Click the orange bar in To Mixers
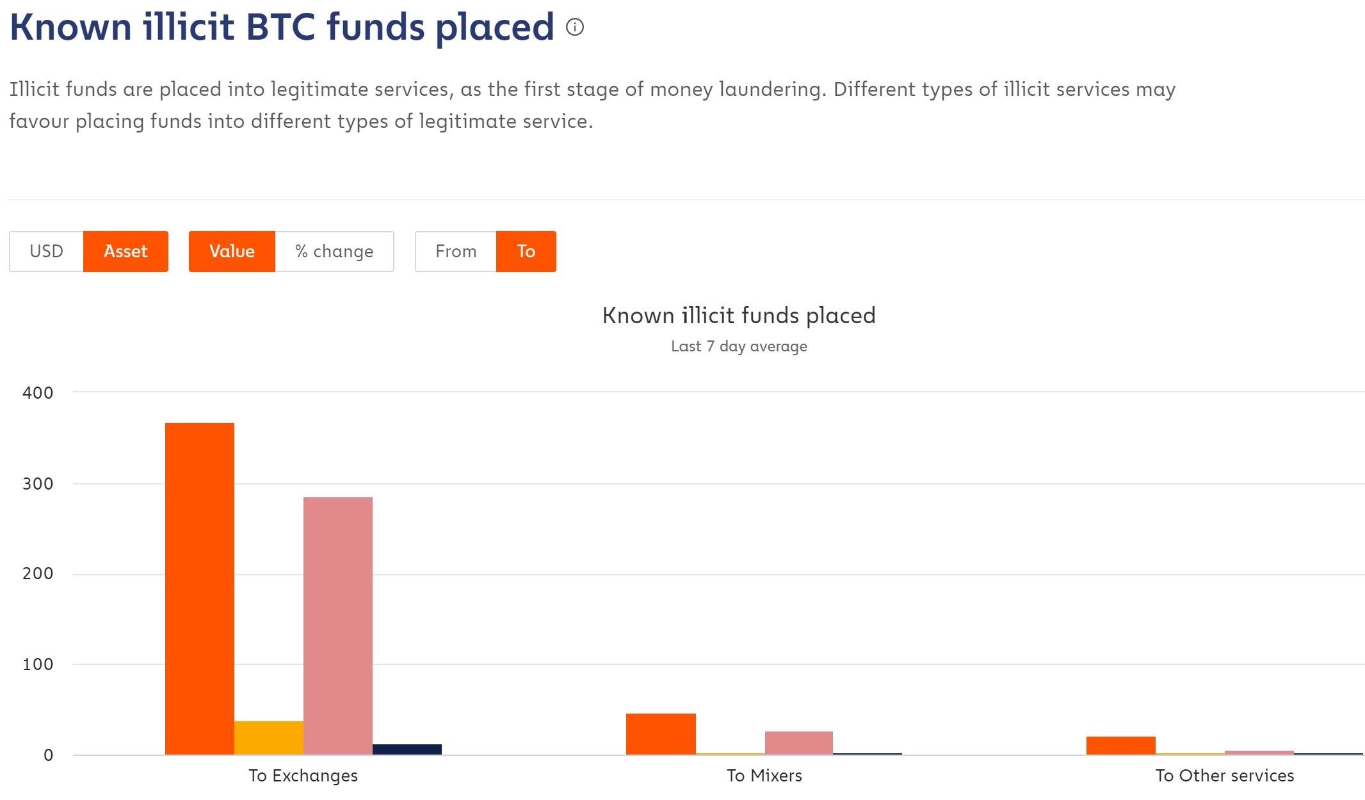The image size is (1365, 800). point(661,734)
